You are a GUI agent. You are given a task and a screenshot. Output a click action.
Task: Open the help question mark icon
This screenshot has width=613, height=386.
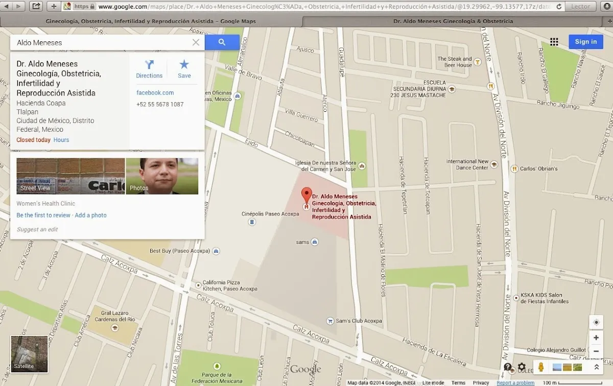coord(508,367)
